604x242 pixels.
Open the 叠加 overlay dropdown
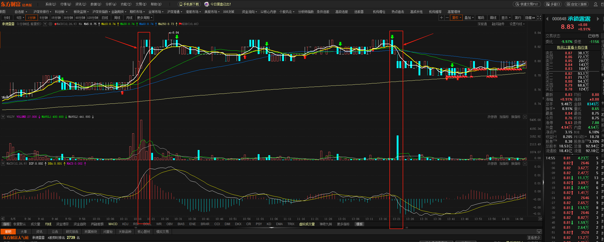coord(469,18)
